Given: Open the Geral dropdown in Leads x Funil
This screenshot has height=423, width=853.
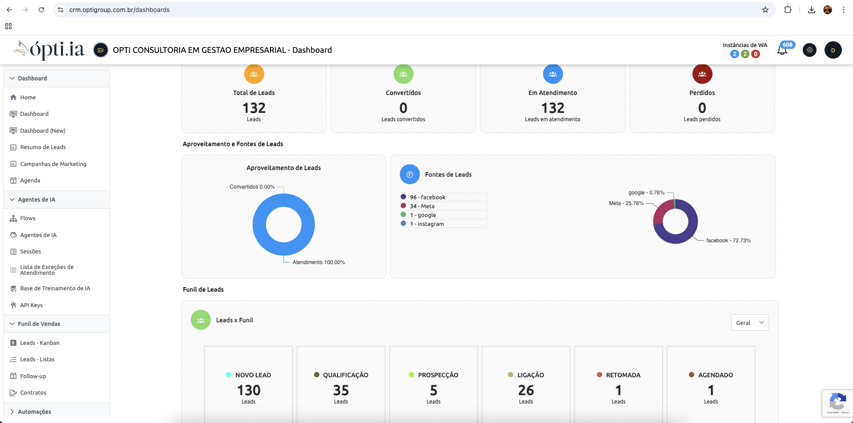Looking at the screenshot, I should pos(749,323).
